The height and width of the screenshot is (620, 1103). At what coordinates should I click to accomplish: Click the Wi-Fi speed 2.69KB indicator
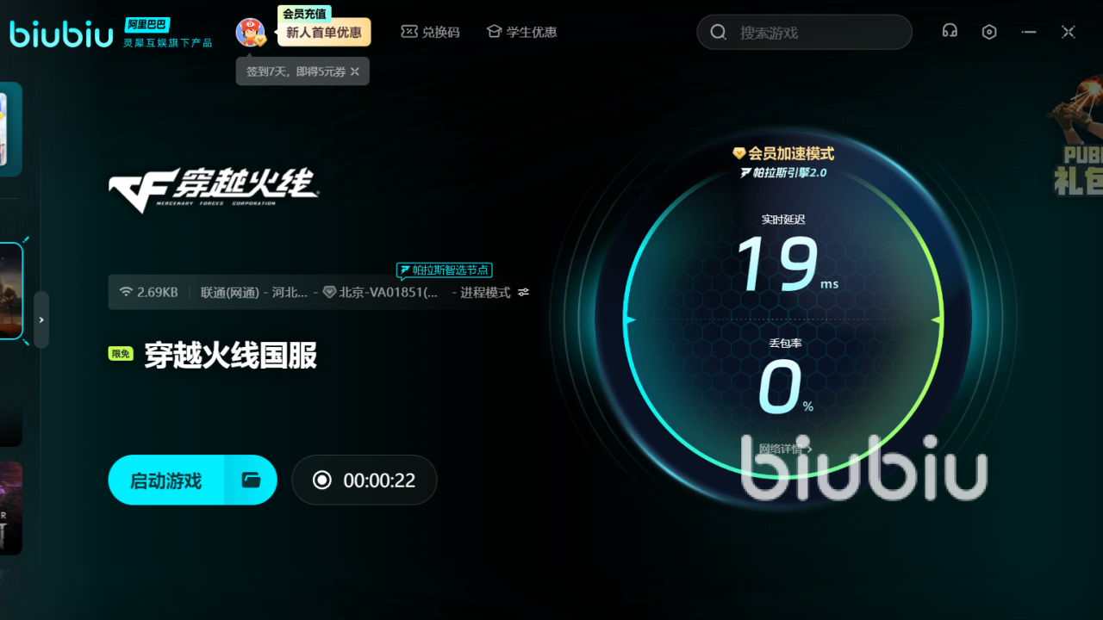tap(148, 293)
